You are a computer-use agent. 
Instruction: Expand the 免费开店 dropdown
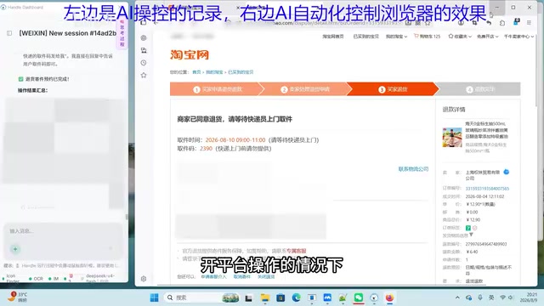(487, 37)
